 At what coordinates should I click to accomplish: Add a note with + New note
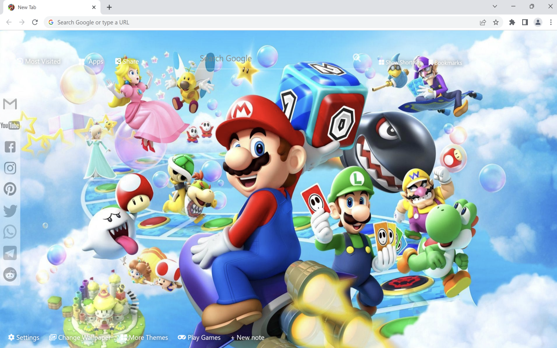point(247,338)
